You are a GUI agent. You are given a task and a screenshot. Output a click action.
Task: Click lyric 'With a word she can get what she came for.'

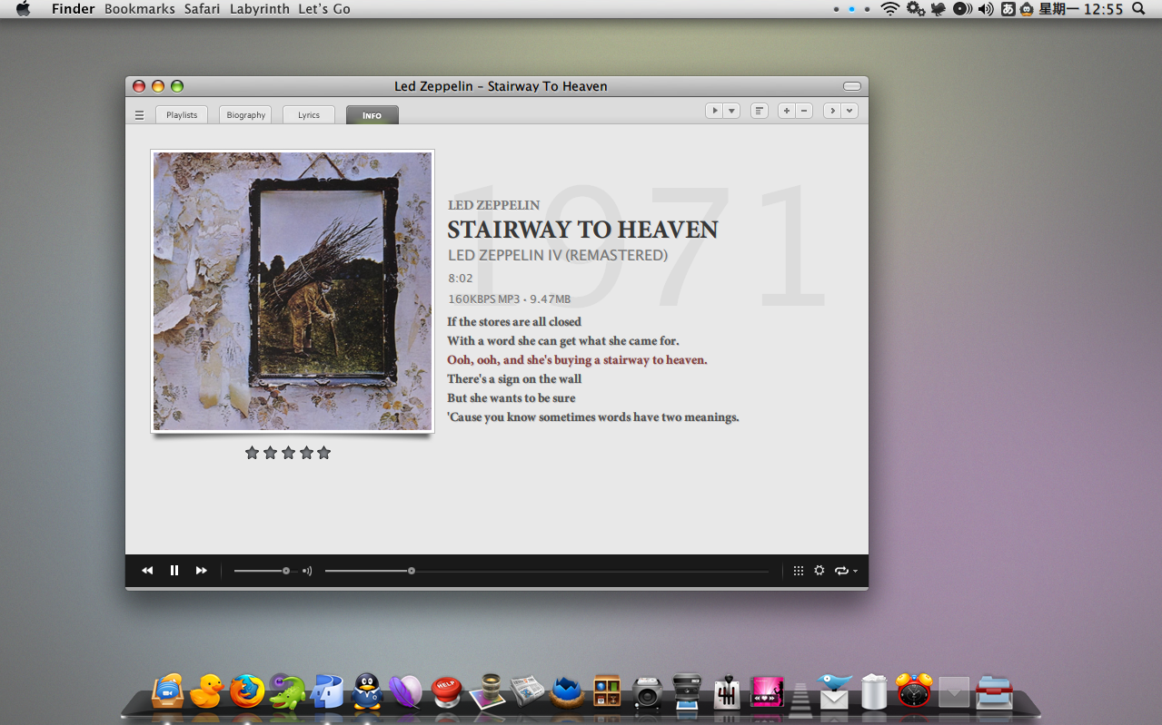pyautogui.click(x=563, y=341)
